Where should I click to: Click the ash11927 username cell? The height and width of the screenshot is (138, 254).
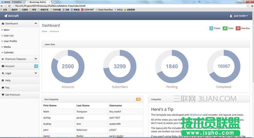click(x=115, y=118)
